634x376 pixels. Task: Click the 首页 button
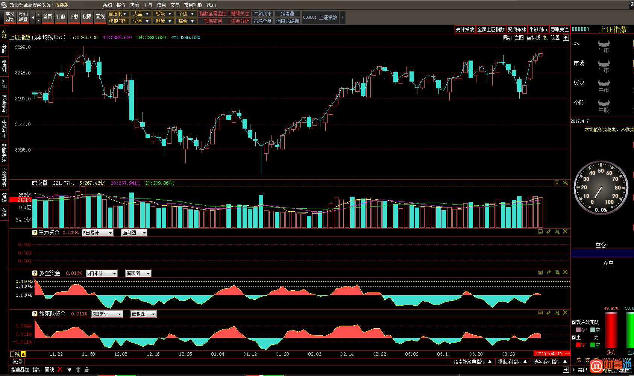[47, 17]
